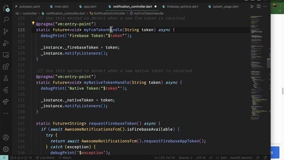The image size is (284, 160).
Task: Open the Accounts menu icon
Action: click(6, 137)
